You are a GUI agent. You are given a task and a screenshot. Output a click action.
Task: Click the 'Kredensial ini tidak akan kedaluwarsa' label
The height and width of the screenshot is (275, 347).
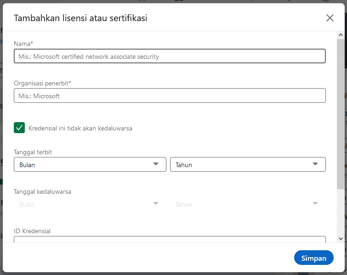(80, 128)
